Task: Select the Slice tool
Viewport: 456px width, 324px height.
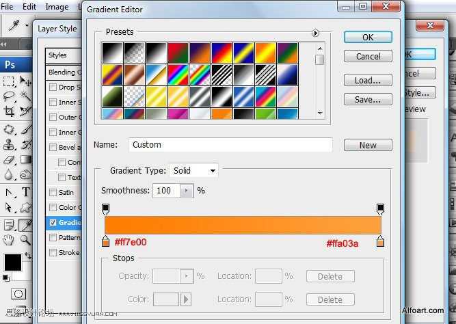Action: 25,111
